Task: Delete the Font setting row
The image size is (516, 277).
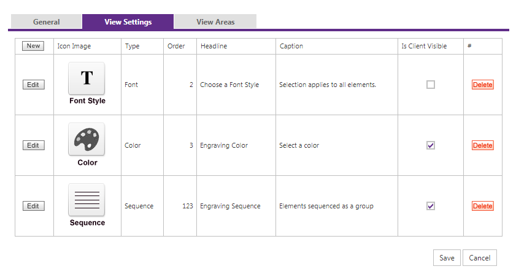Action: 482,85
